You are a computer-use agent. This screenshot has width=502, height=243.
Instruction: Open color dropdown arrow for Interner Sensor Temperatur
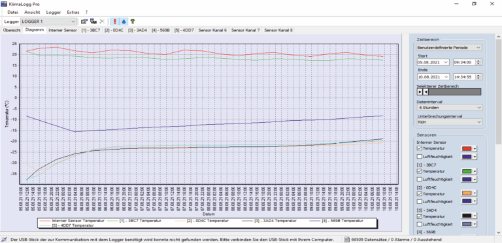tap(475, 148)
